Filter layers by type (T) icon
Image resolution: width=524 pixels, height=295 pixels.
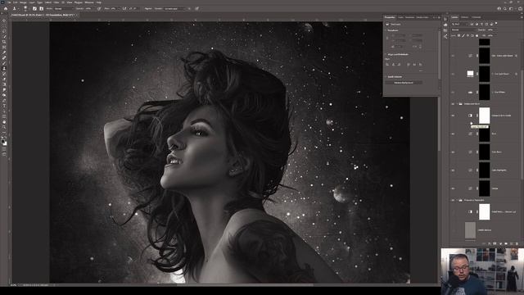[481, 24]
